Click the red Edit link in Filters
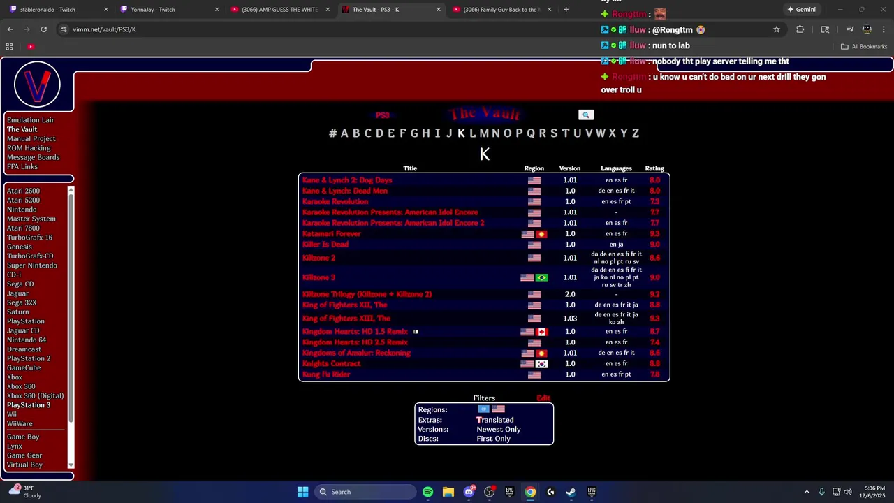 (x=543, y=398)
